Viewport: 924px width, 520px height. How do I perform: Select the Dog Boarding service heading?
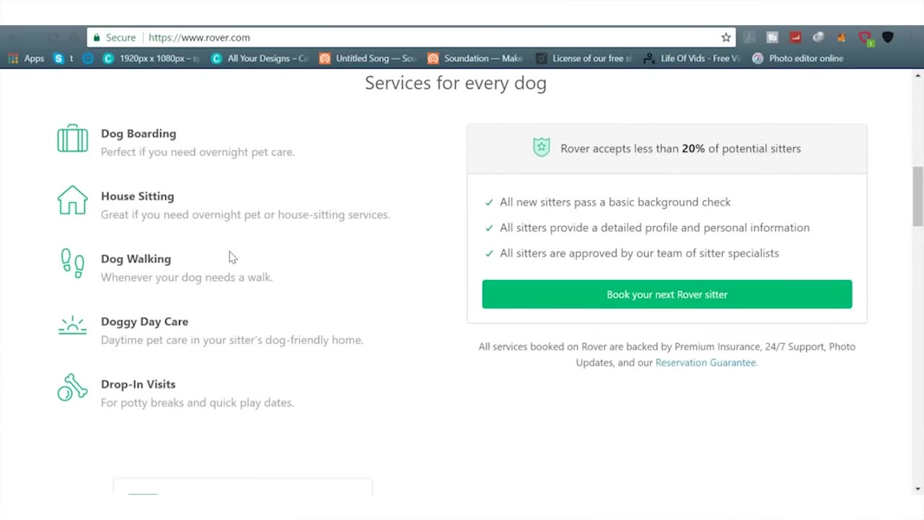(139, 134)
